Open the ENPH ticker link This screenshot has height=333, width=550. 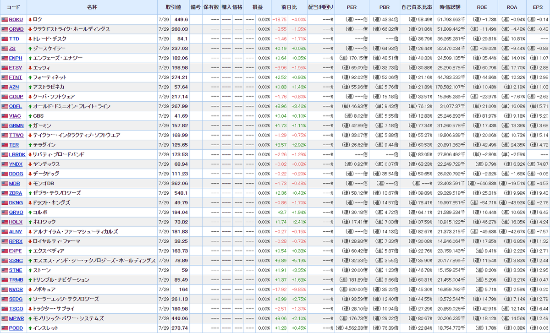(16, 58)
